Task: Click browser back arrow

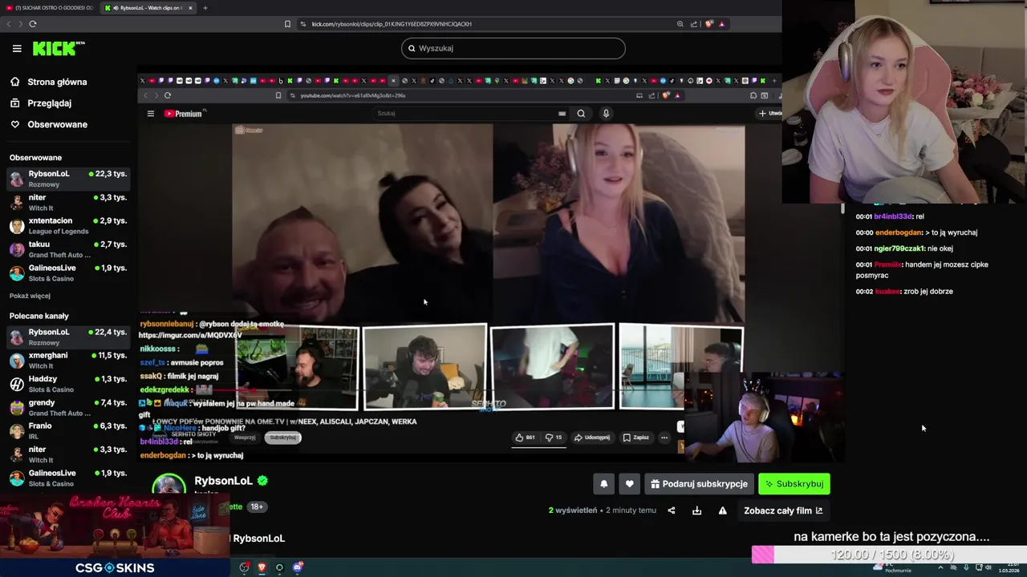Action: [x=9, y=24]
